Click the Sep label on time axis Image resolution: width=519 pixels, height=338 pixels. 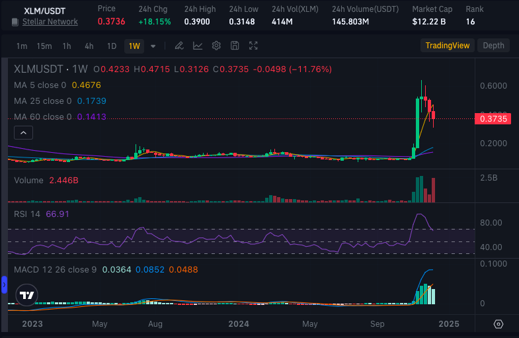pos(378,323)
